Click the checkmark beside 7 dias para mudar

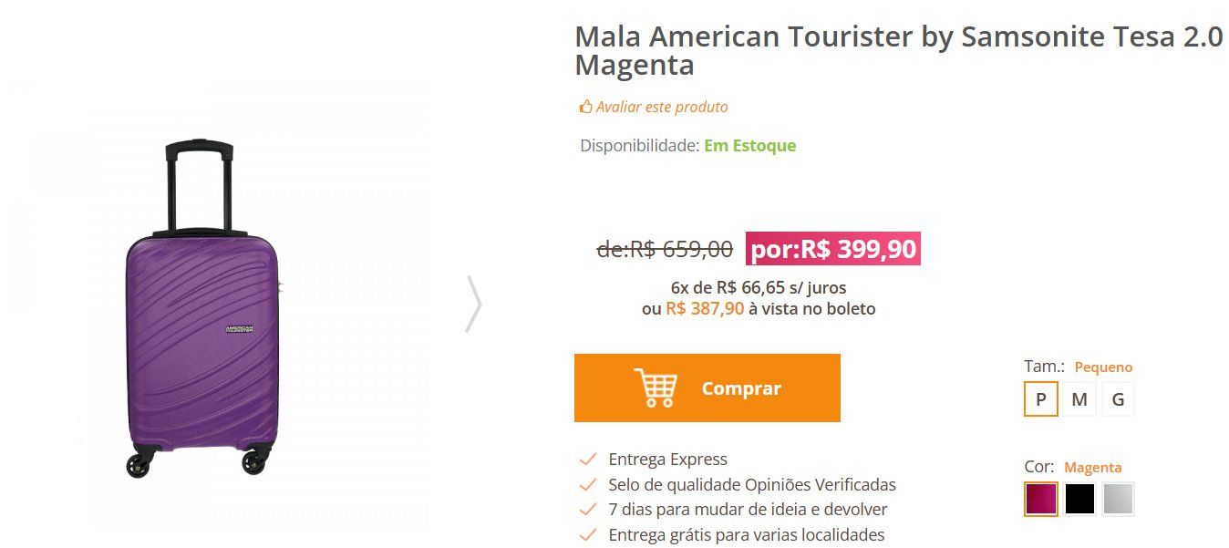coord(588,509)
